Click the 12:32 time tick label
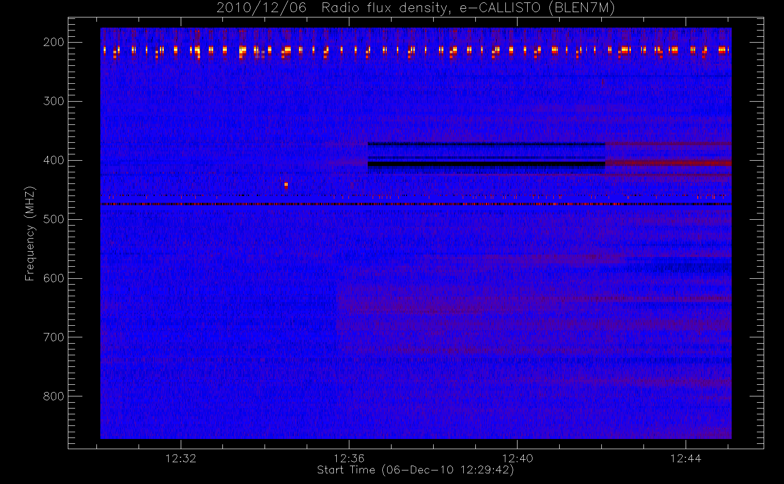784x484 pixels. point(181,458)
